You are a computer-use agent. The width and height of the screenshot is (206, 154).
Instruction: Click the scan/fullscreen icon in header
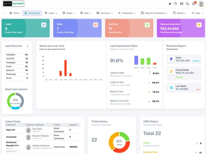[182, 4]
